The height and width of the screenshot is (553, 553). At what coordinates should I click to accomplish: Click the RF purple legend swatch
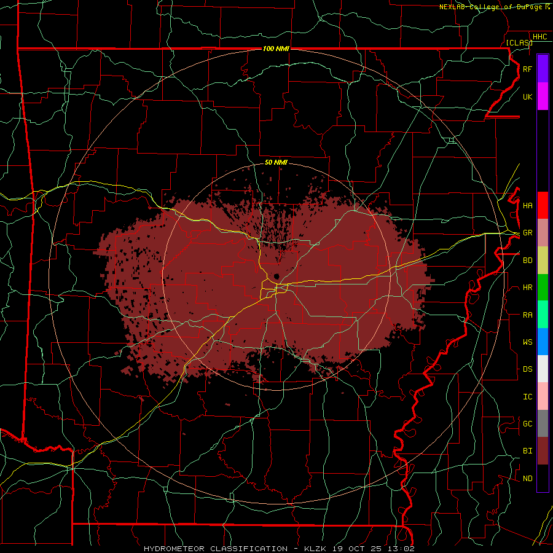pos(543,69)
